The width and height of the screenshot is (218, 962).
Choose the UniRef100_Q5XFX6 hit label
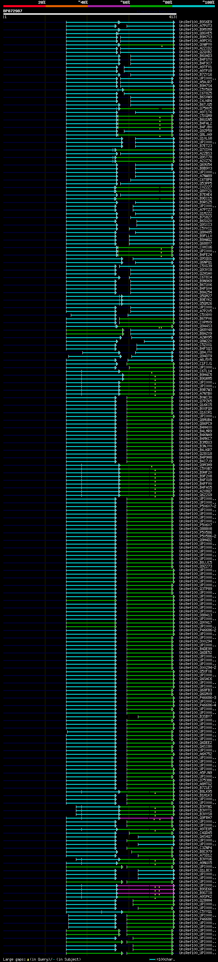(196, 672)
